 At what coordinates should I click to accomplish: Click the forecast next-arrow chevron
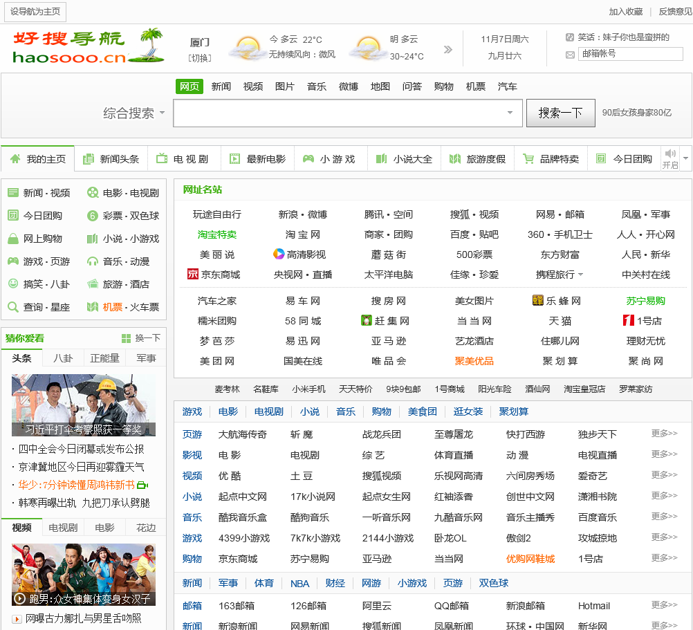(447, 49)
